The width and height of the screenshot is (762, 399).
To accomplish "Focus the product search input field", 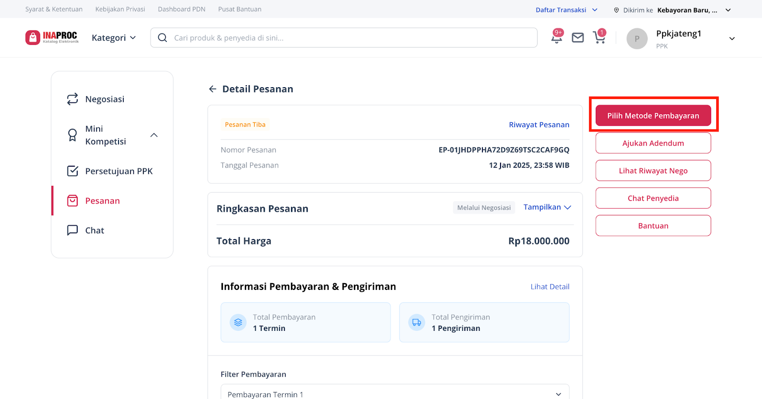I will [x=344, y=38].
